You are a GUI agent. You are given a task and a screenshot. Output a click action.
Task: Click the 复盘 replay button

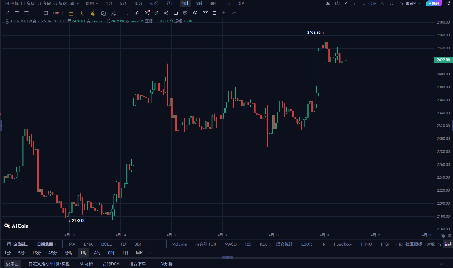click(x=60, y=3)
